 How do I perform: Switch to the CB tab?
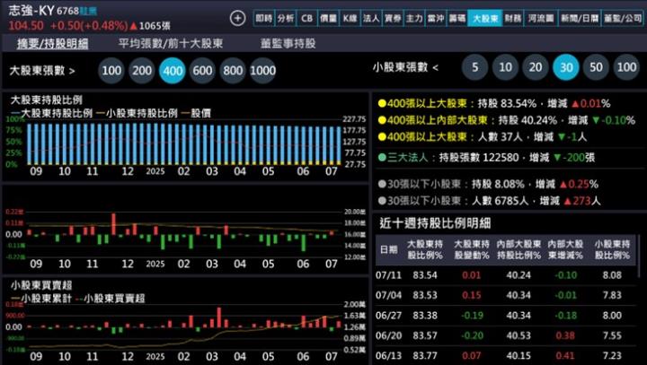click(x=307, y=18)
